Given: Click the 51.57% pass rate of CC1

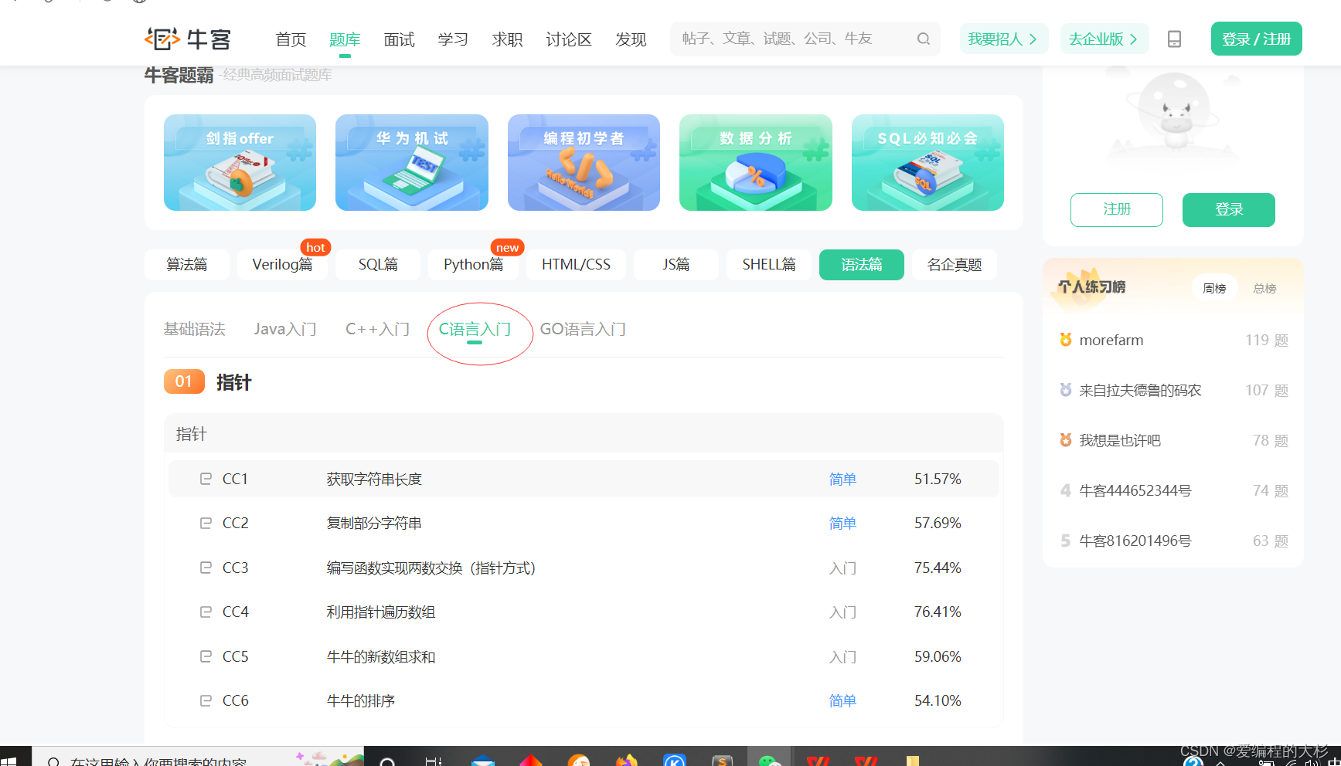Looking at the screenshot, I should click(x=938, y=479).
